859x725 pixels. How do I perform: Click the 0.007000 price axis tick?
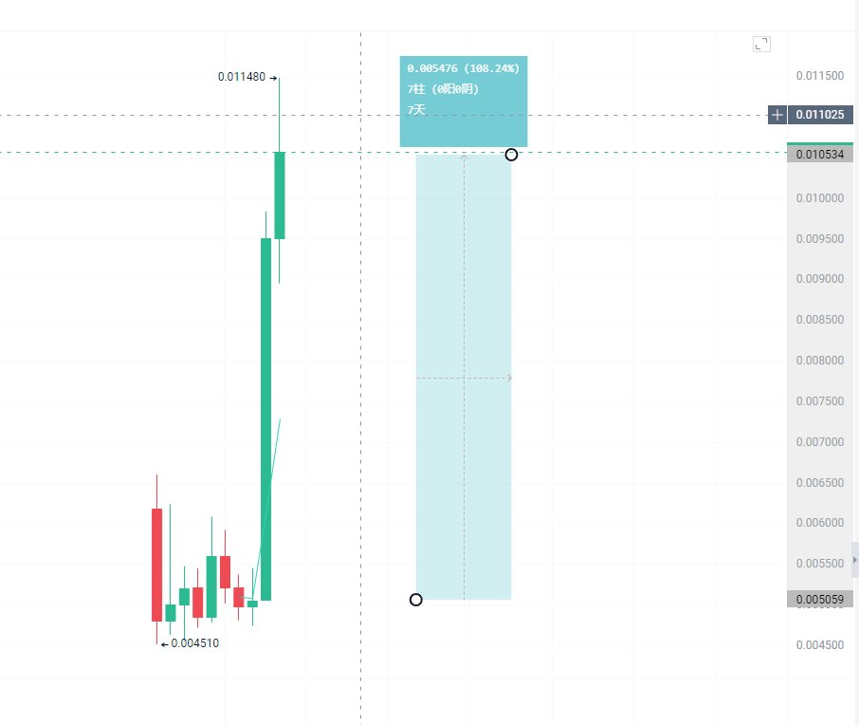point(819,442)
